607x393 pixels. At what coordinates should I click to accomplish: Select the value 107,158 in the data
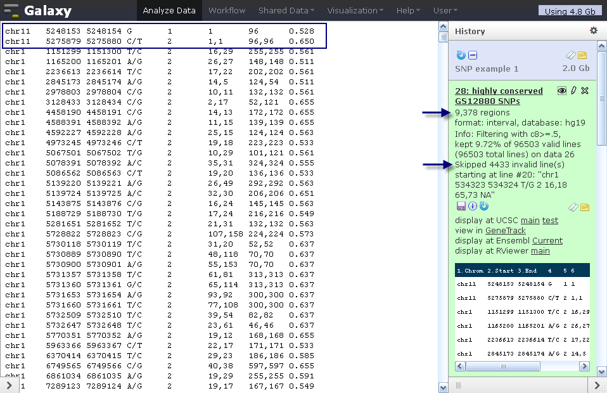click(226, 234)
